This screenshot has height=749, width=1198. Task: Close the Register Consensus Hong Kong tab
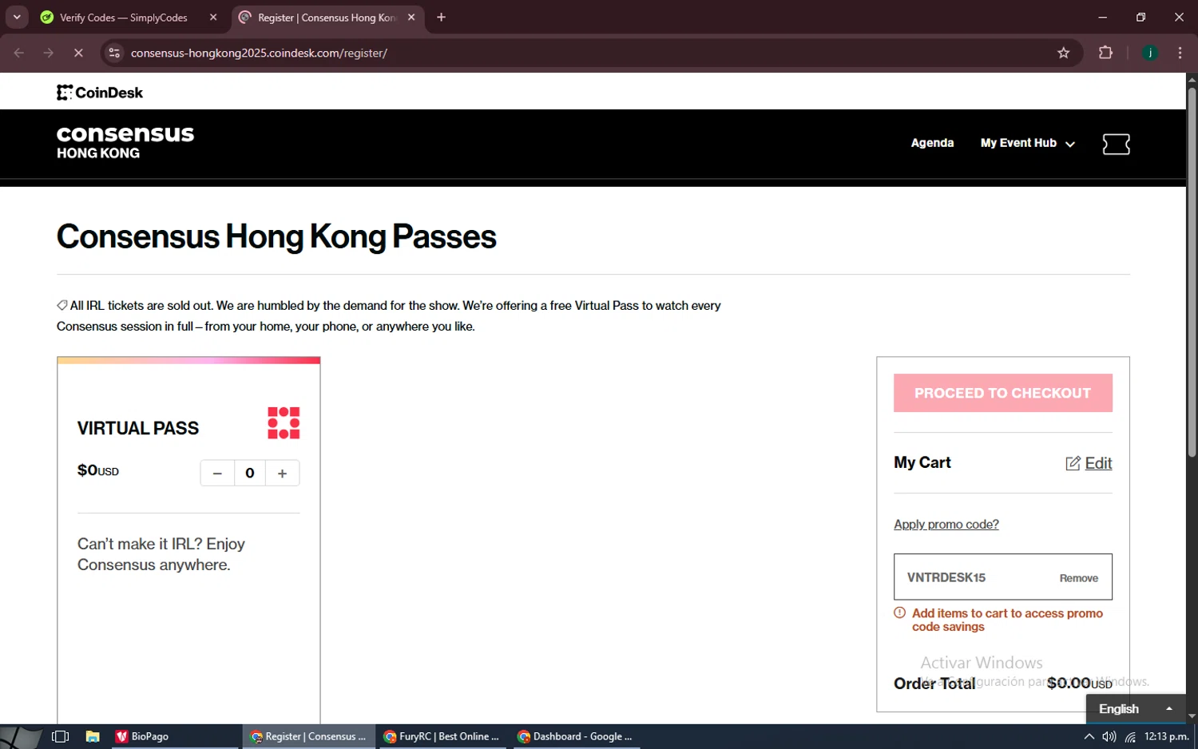(x=411, y=18)
